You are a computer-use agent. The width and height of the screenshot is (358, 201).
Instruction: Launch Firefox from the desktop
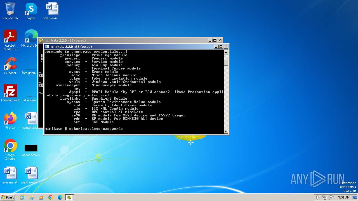(10, 121)
